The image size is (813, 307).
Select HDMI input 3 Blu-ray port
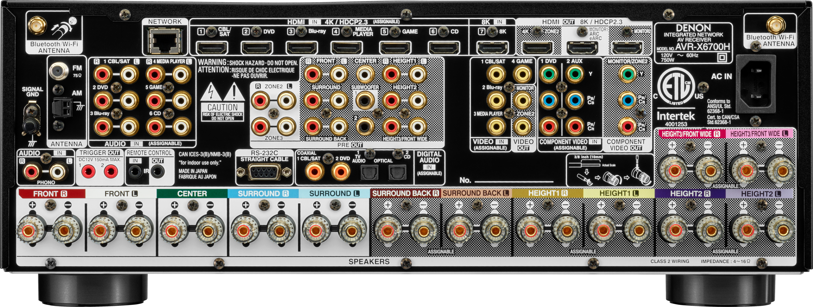(302, 48)
